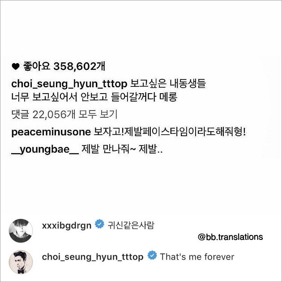The height and width of the screenshot is (282, 282).
Task: Click the 좋아요 likes label
Action: 37,66
